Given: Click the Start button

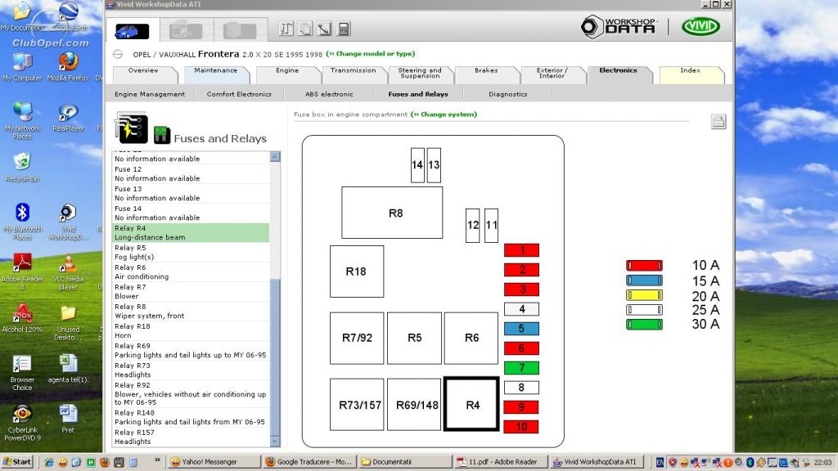Looking at the screenshot, I should coord(17,462).
